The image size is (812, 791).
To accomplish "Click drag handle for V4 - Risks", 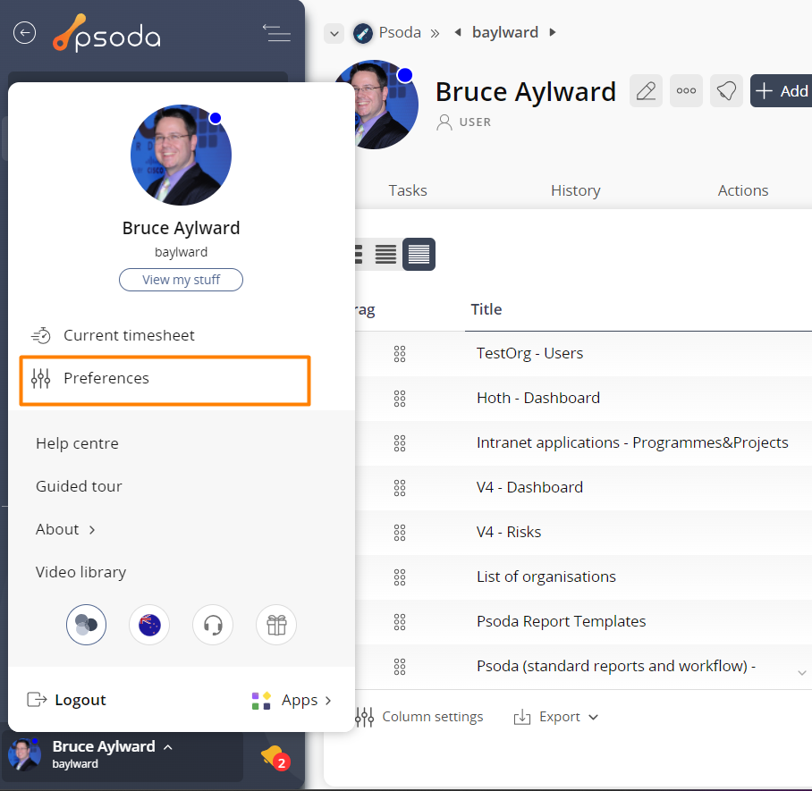I will coord(399,533).
